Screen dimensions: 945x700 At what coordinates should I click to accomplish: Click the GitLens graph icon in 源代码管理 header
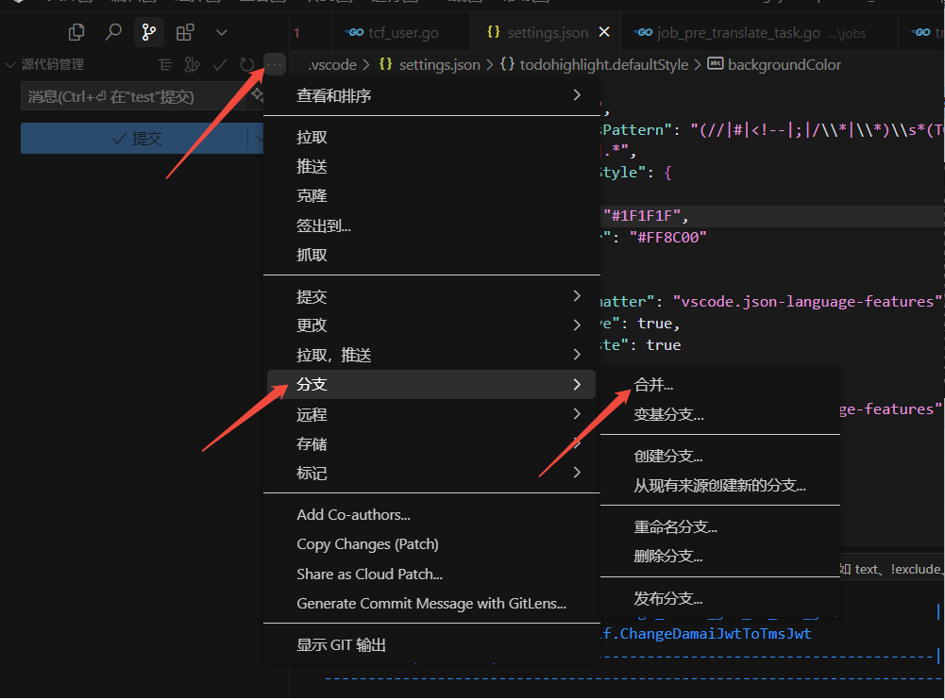(x=192, y=64)
